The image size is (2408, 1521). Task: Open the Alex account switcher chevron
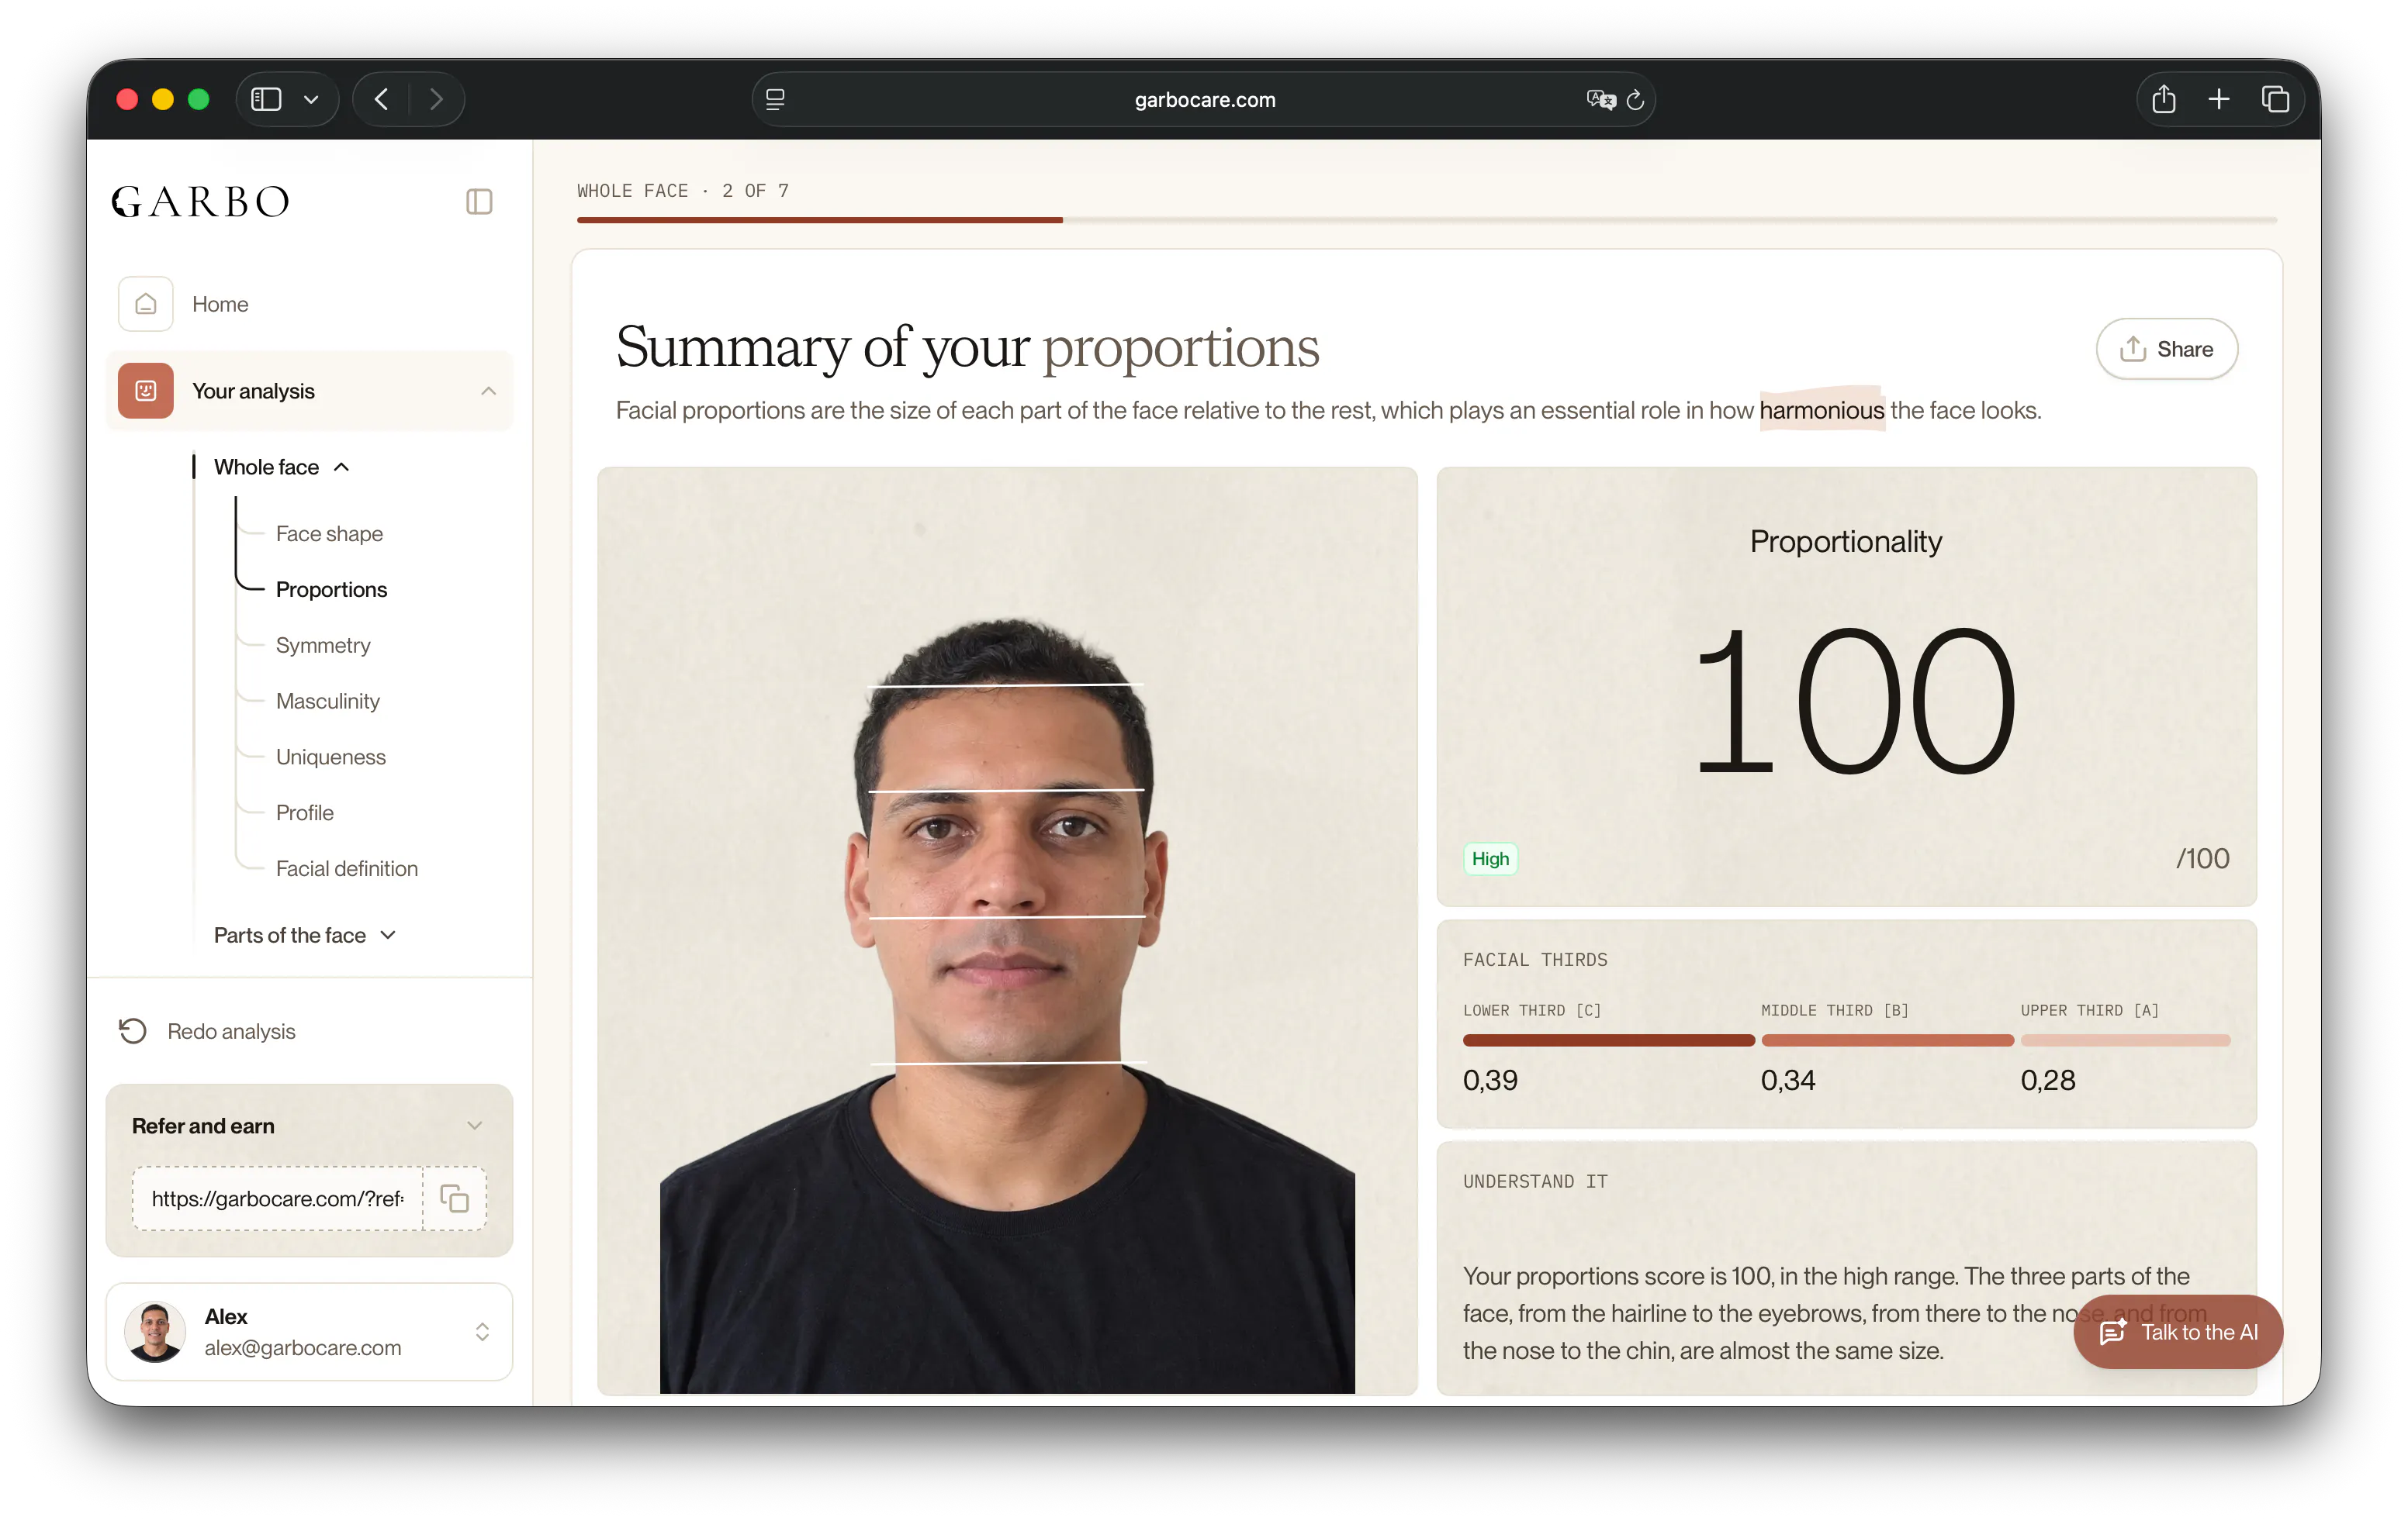tap(482, 1330)
